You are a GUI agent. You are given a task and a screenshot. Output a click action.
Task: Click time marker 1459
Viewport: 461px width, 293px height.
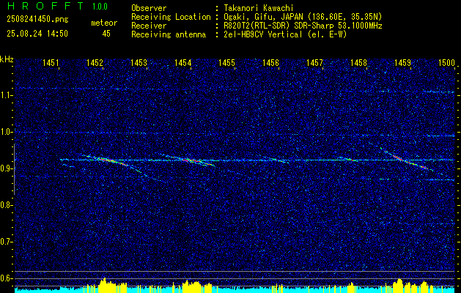coord(402,62)
